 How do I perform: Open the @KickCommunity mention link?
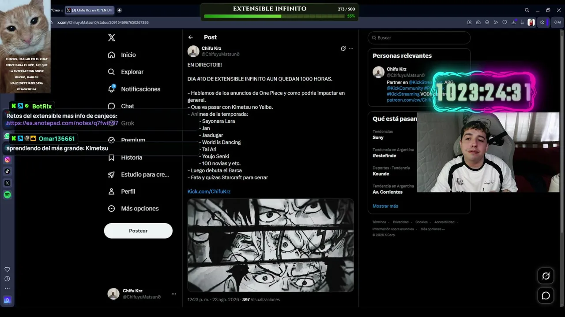[x=405, y=88]
